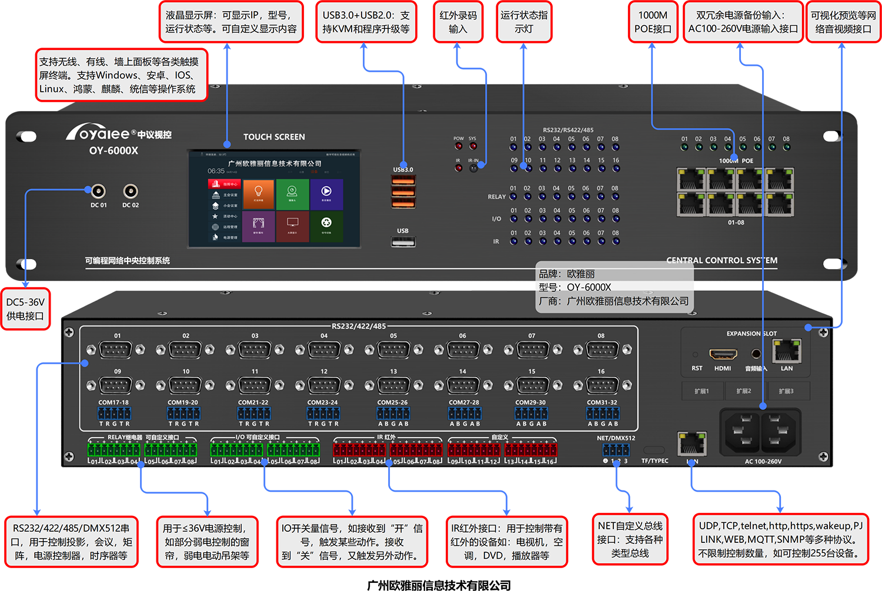The width and height of the screenshot is (882, 591).
Task: Click the 06:35 clock on the touch screen
Action: pyautogui.click(x=216, y=171)
